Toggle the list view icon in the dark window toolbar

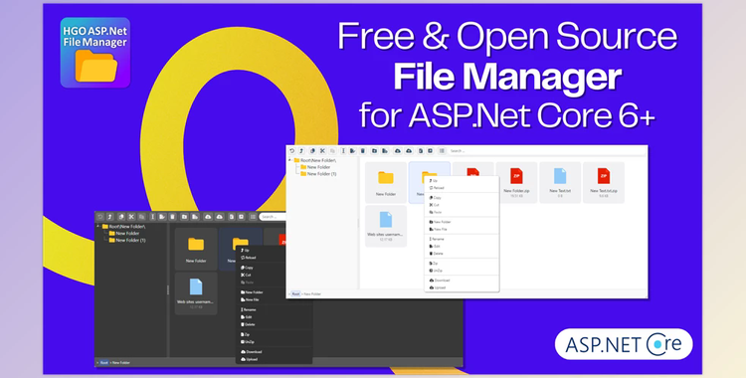click(253, 217)
